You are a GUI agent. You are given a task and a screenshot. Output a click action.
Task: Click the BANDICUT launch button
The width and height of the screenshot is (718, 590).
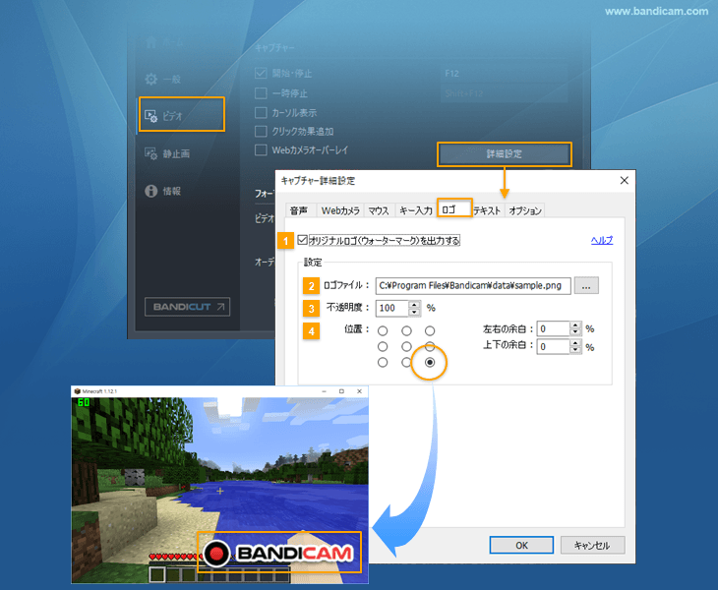point(187,307)
